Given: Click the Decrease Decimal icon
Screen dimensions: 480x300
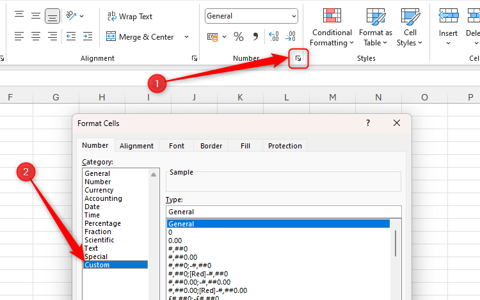Looking at the screenshot, I should click(290, 37).
